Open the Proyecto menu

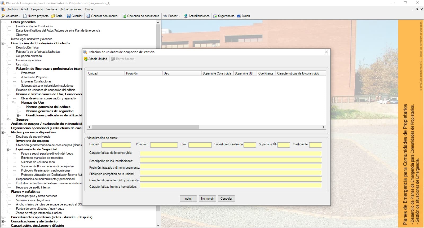coord(37,9)
